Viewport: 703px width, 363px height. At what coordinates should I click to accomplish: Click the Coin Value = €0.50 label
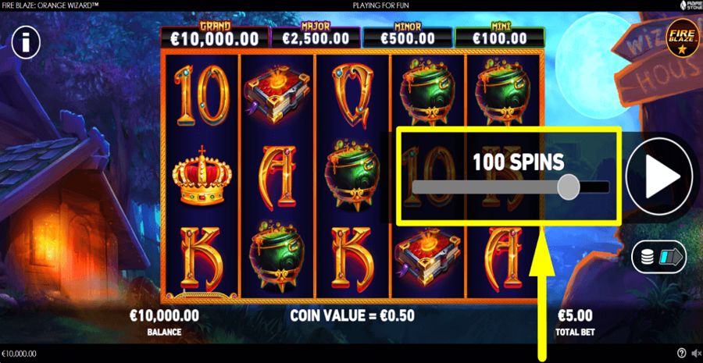pyautogui.click(x=352, y=315)
